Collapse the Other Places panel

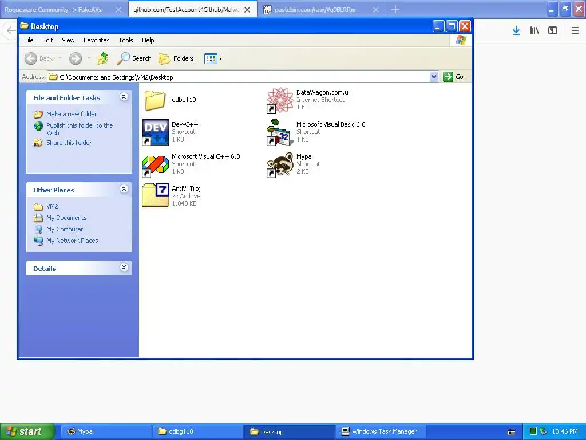pos(124,189)
